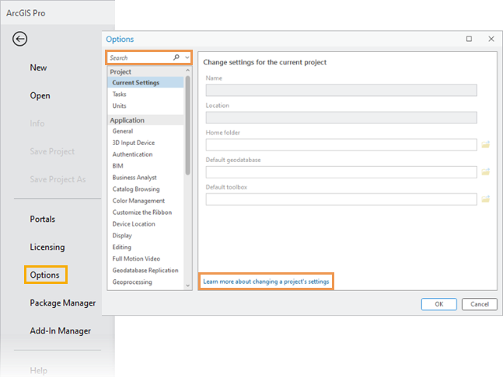
Task: Open Add-In Manager from side menu
Action: pos(61,330)
